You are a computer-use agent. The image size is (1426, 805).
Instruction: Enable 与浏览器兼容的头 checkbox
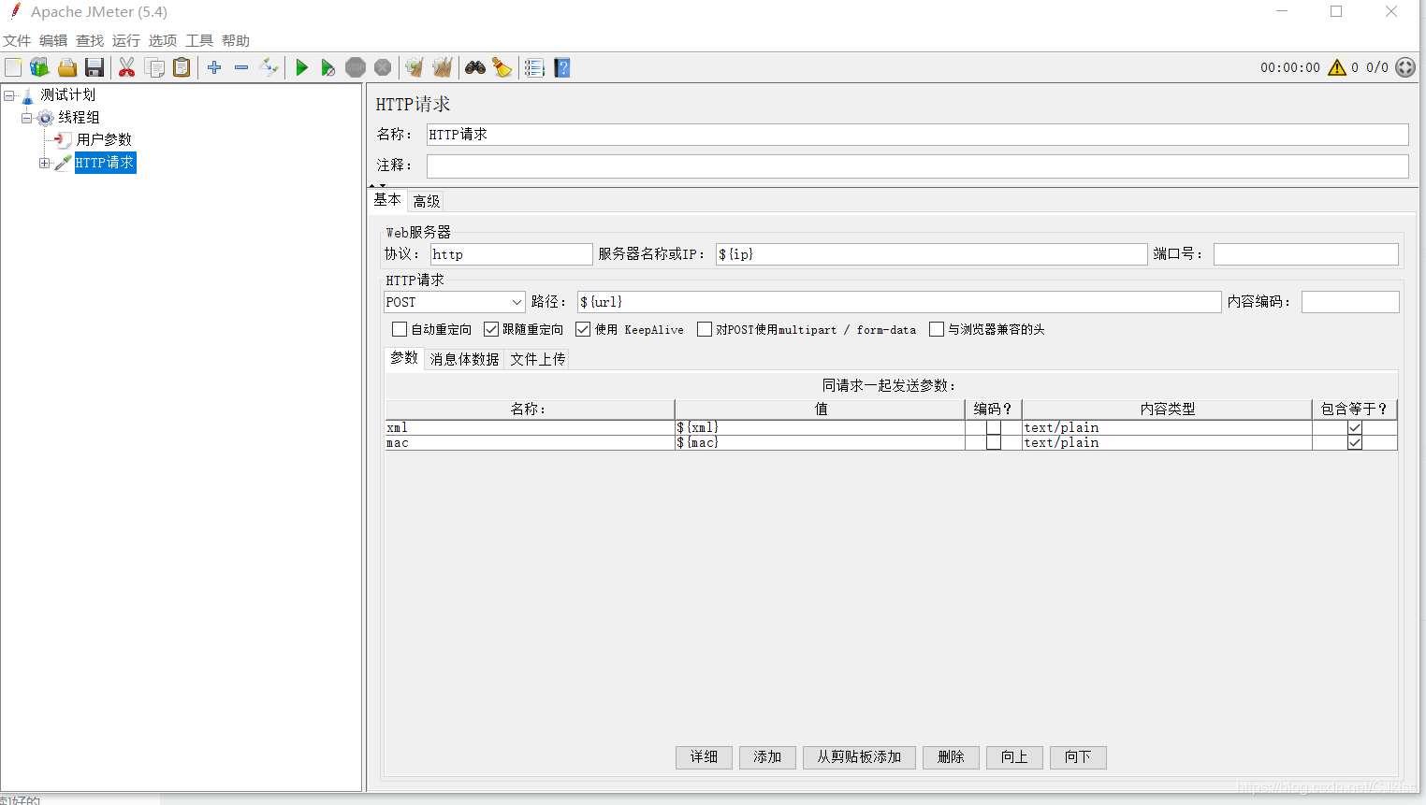click(937, 329)
